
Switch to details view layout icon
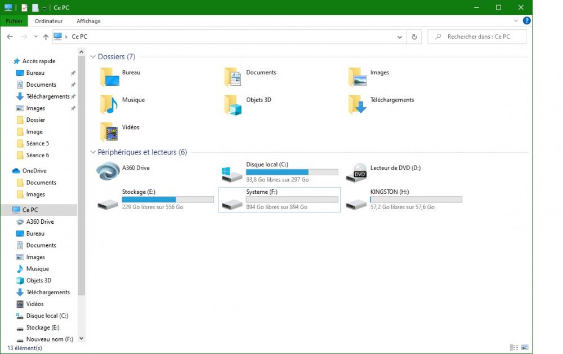(x=514, y=347)
